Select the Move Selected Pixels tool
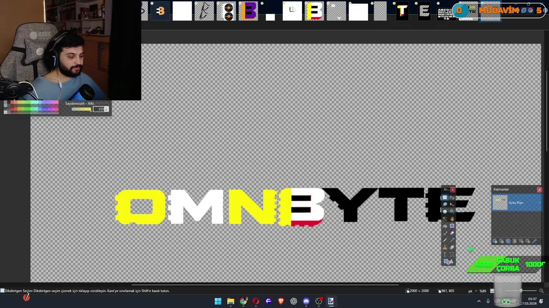549x308 pixels. coord(452,198)
